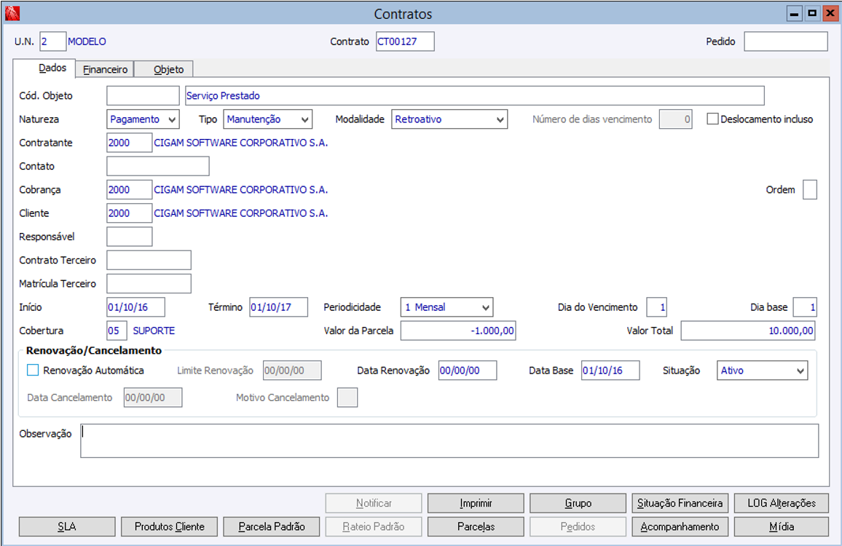Open the Natureza dropdown
The height and width of the screenshot is (546, 842).
point(172,119)
